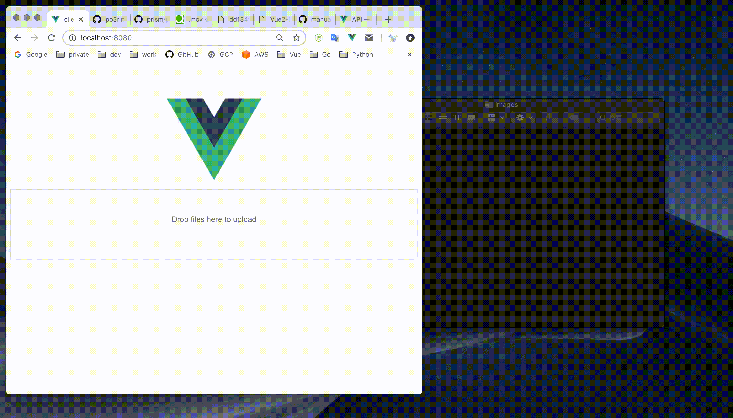Click the Node.js extension icon

pos(318,37)
